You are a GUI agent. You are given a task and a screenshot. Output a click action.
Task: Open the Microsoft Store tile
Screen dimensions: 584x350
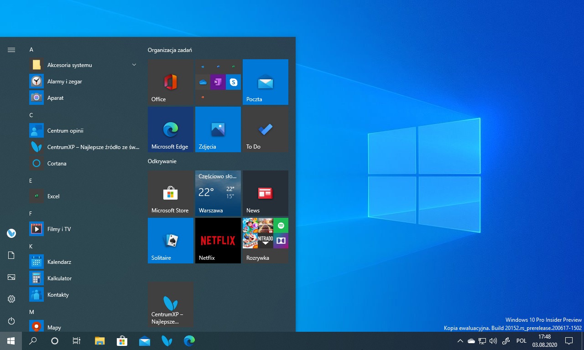coord(171,193)
